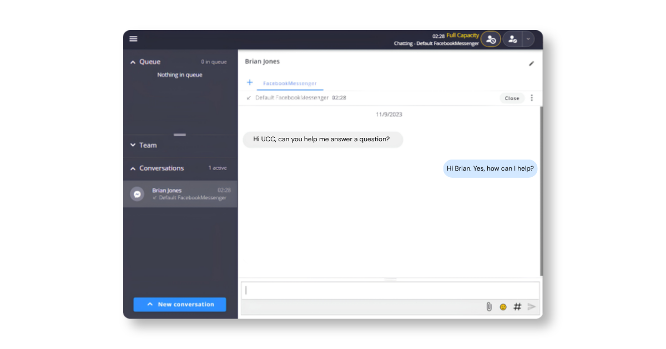The height and width of the screenshot is (349, 666).
Task: Edit Brian Jones contact with pencil icon
Action: tap(531, 64)
